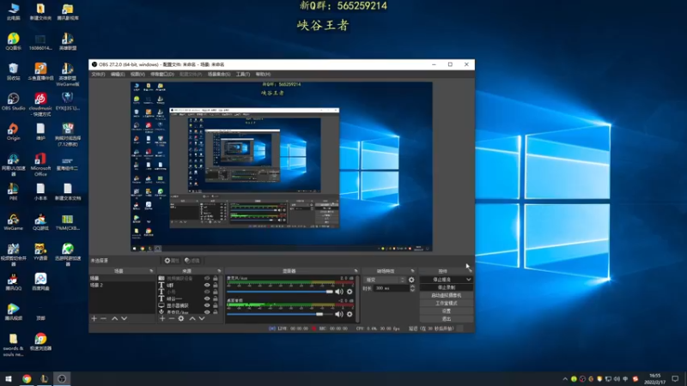Move scene up in Scenes panel
This screenshot has width=687, height=386.
point(114,318)
